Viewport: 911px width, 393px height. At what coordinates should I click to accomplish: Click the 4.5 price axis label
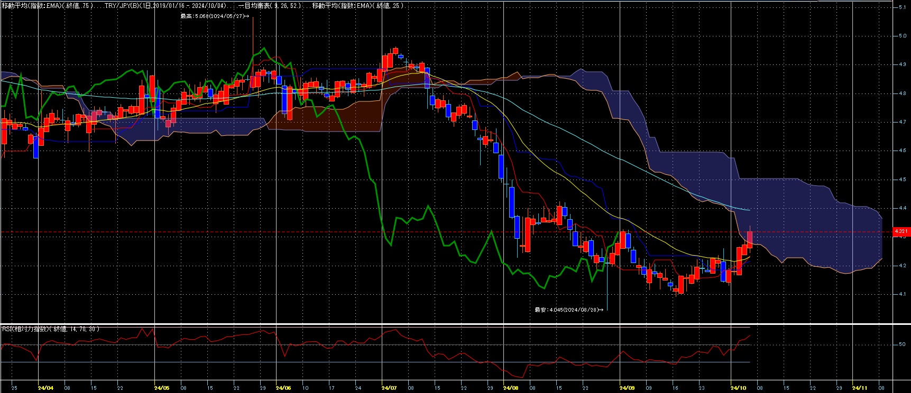coord(901,180)
